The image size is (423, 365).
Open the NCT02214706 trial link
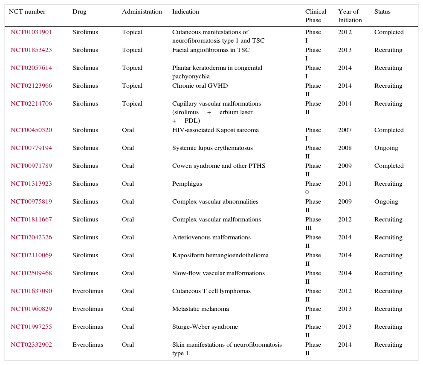click(31, 103)
